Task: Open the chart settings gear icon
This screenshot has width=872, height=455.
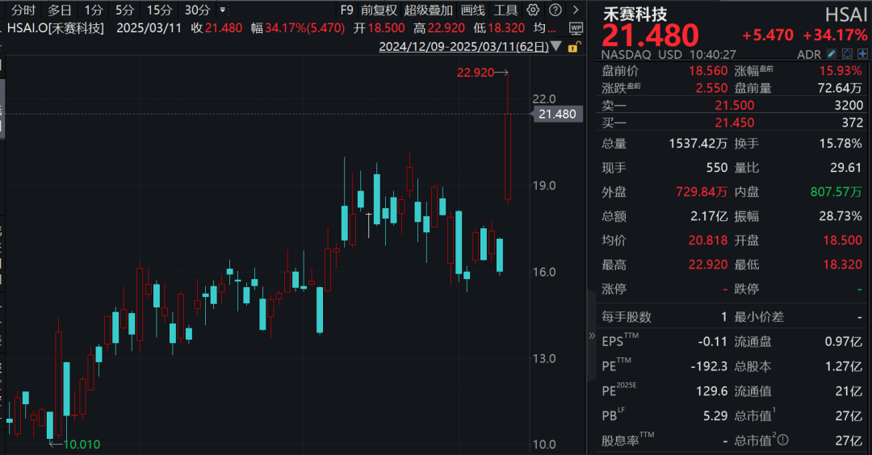Action: [x=533, y=10]
